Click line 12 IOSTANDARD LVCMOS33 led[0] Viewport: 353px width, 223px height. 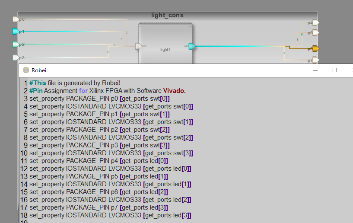pyautogui.click(x=110, y=169)
